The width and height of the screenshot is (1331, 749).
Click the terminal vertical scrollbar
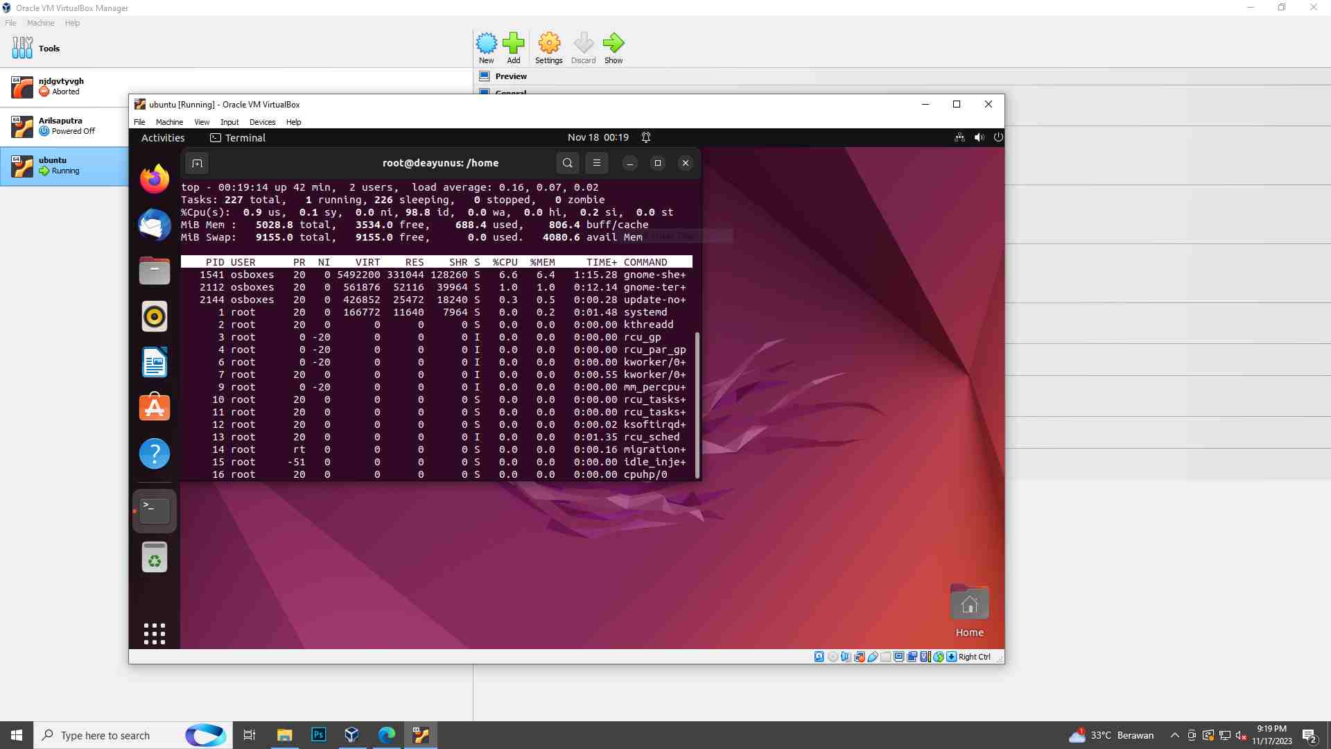(697, 405)
